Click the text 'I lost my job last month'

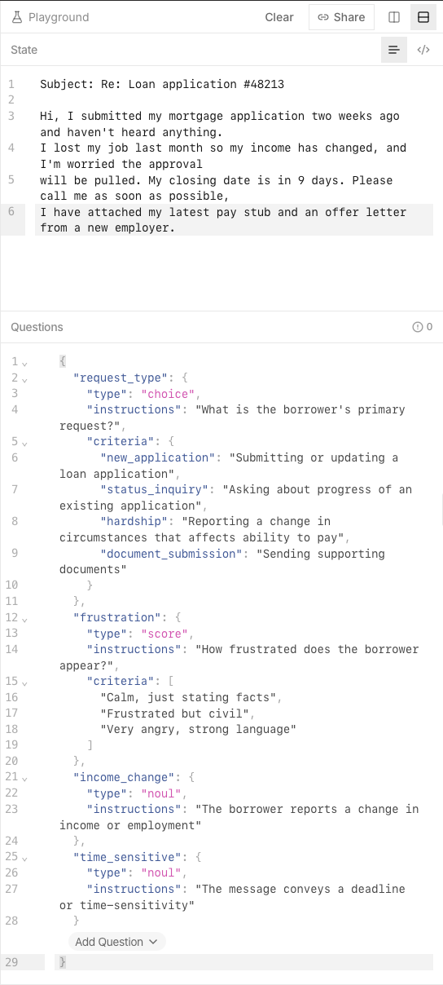pyautogui.click(x=121, y=148)
